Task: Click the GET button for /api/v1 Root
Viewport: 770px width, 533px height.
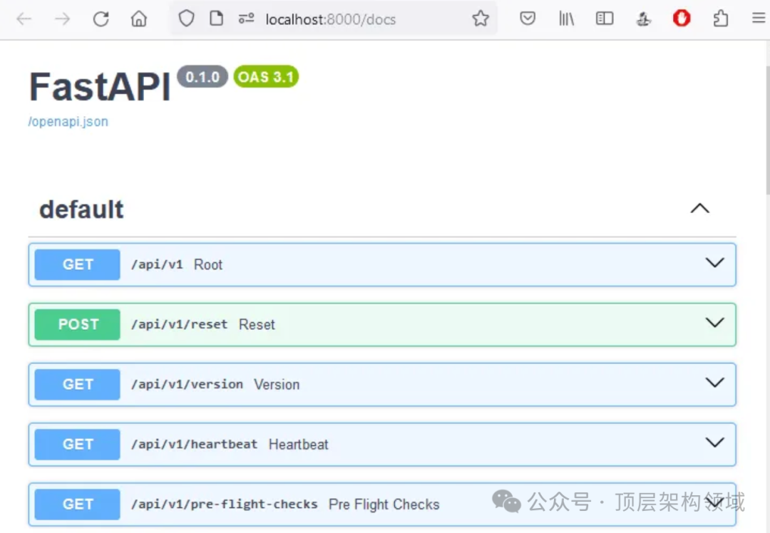Action: point(78,264)
